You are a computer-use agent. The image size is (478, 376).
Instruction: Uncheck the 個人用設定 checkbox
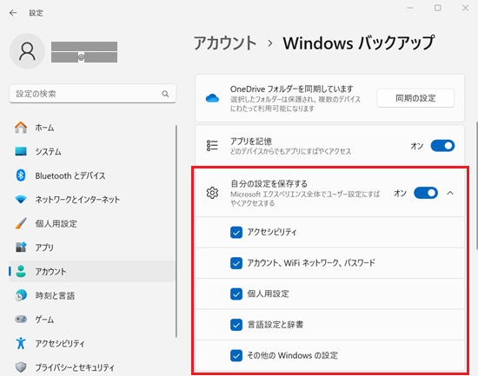236,294
